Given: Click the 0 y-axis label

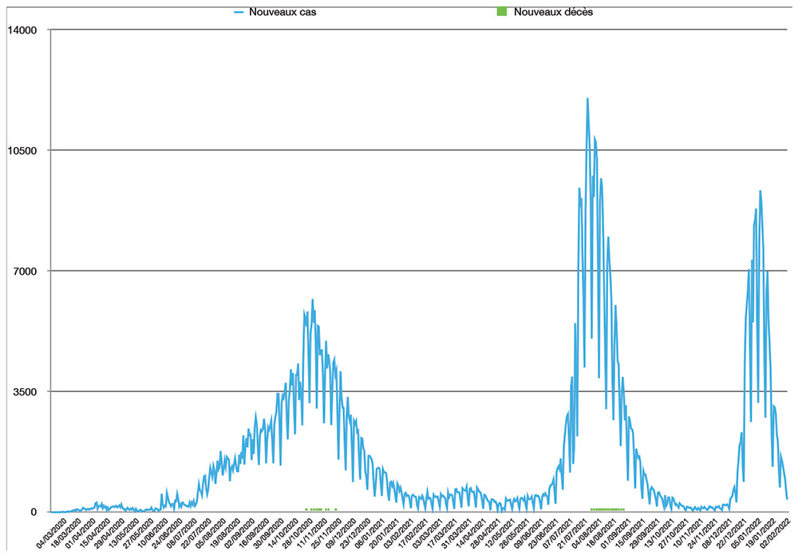Looking at the screenshot, I should [x=34, y=512].
